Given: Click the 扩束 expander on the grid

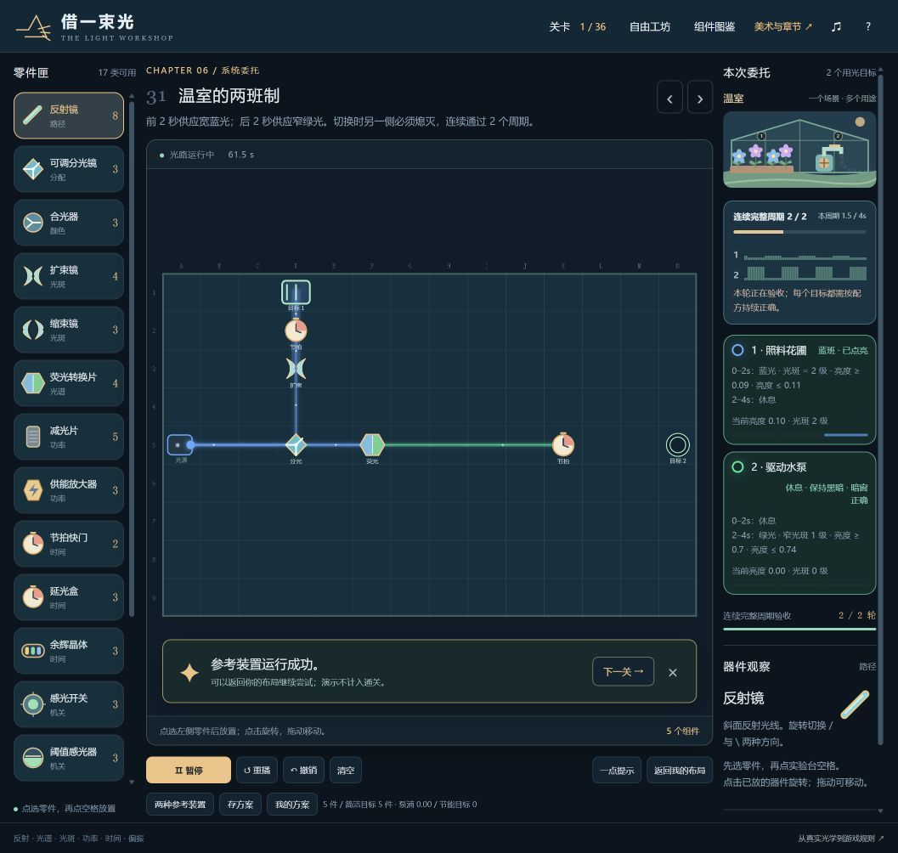Looking at the screenshot, I should click(296, 369).
